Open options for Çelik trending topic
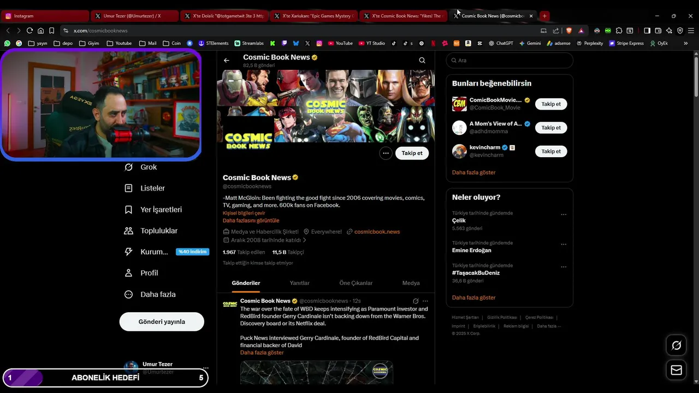This screenshot has height=393, width=699. pyautogui.click(x=564, y=215)
